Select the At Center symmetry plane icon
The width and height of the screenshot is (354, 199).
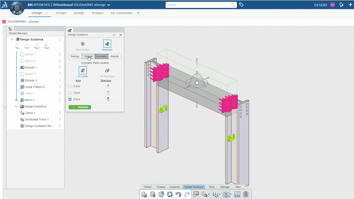click(83, 71)
